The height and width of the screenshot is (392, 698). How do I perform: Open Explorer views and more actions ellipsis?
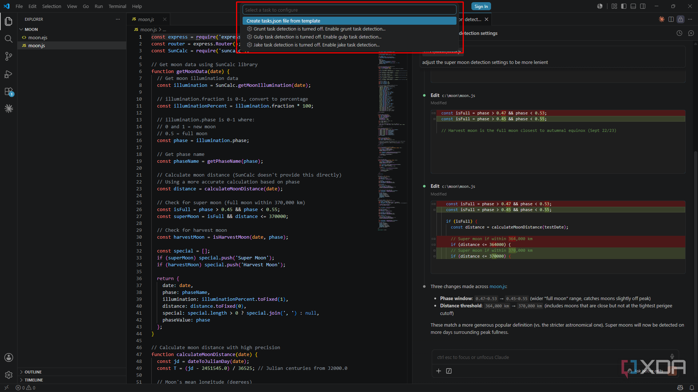pos(118,19)
